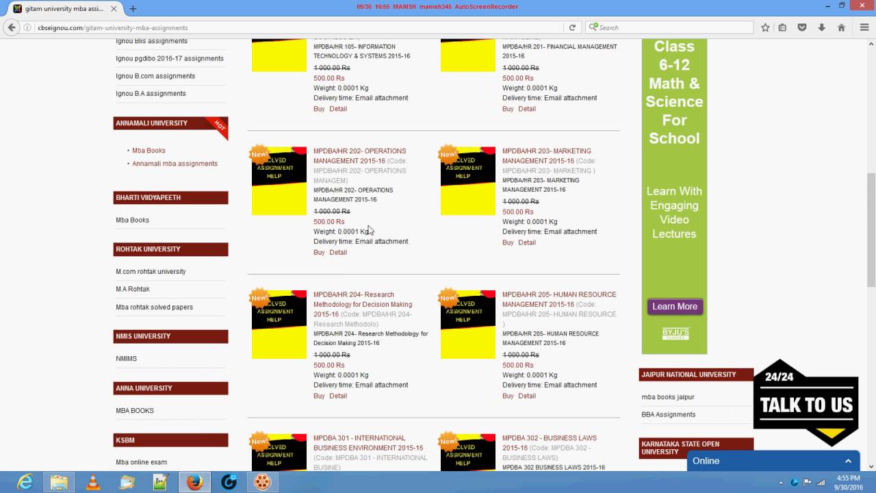Open M.com rohtak university link

151,272
